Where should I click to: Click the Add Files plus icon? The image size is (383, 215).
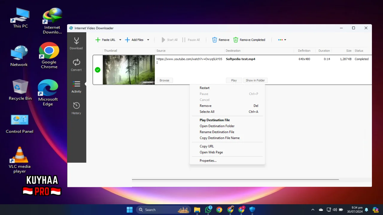[127, 40]
